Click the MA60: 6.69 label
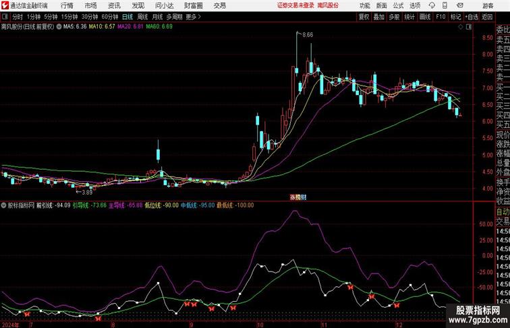This screenshot has height=328, width=510. [159, 27]
